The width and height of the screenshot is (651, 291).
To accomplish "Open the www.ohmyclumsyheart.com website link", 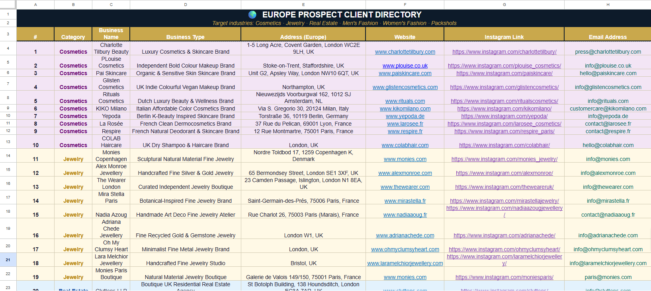I will click(405, 249).
